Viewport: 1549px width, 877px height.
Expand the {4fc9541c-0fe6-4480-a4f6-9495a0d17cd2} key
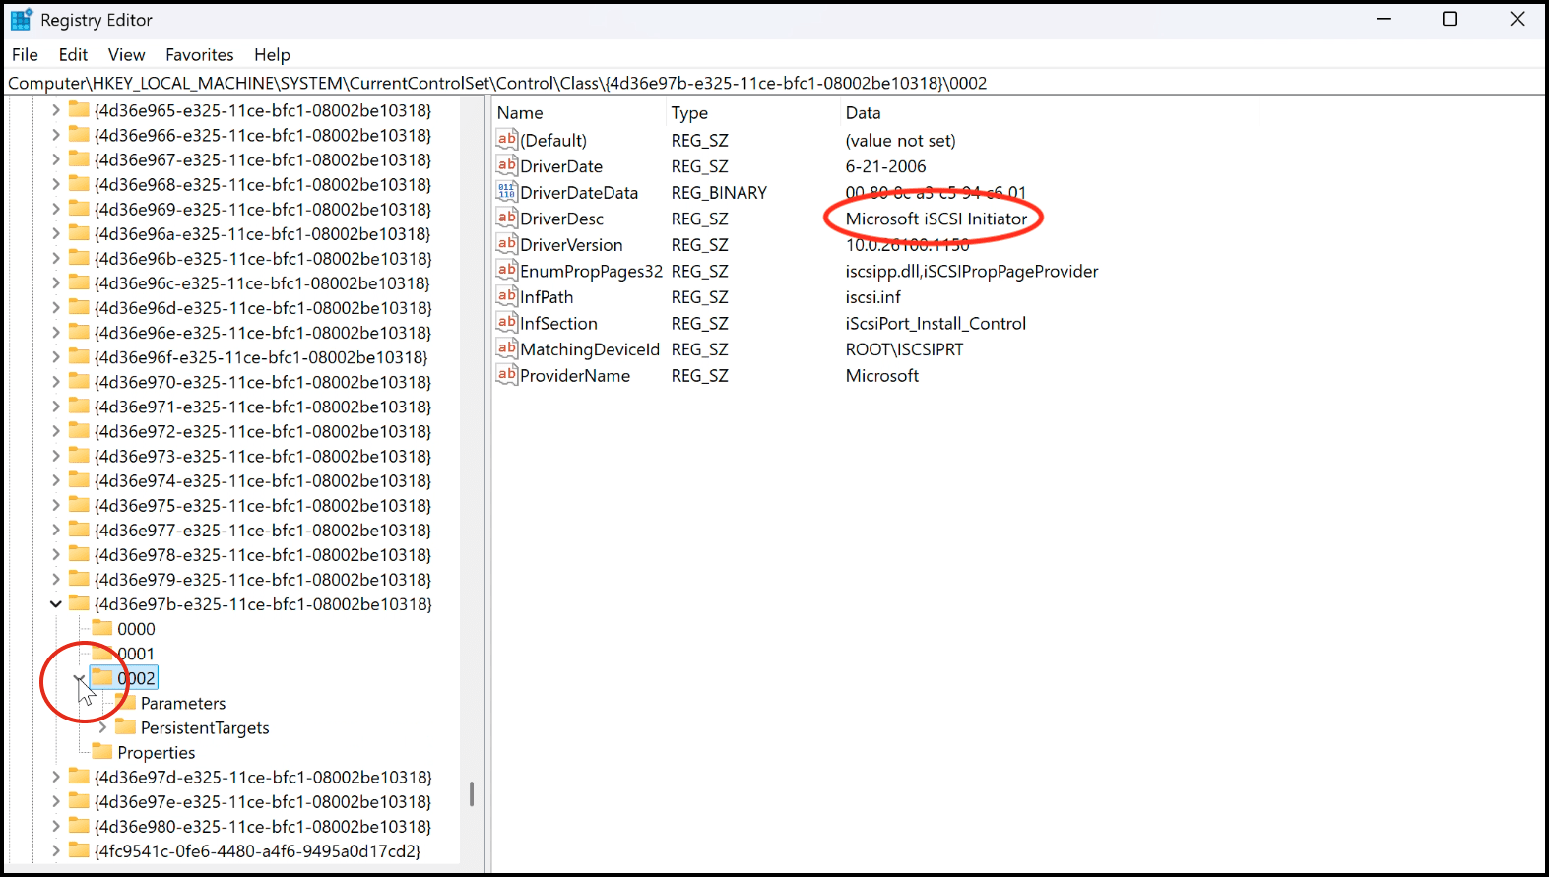(x=56, y=850)
